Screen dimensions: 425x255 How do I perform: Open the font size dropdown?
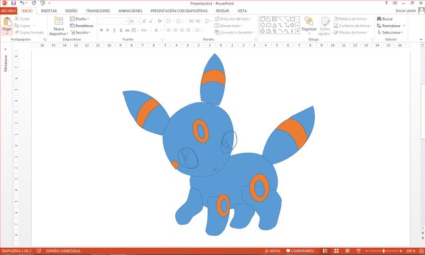coord(139,21)
